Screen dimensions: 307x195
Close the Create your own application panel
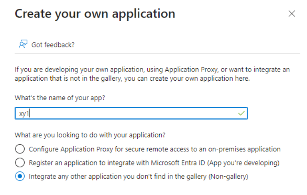(292, 14)
